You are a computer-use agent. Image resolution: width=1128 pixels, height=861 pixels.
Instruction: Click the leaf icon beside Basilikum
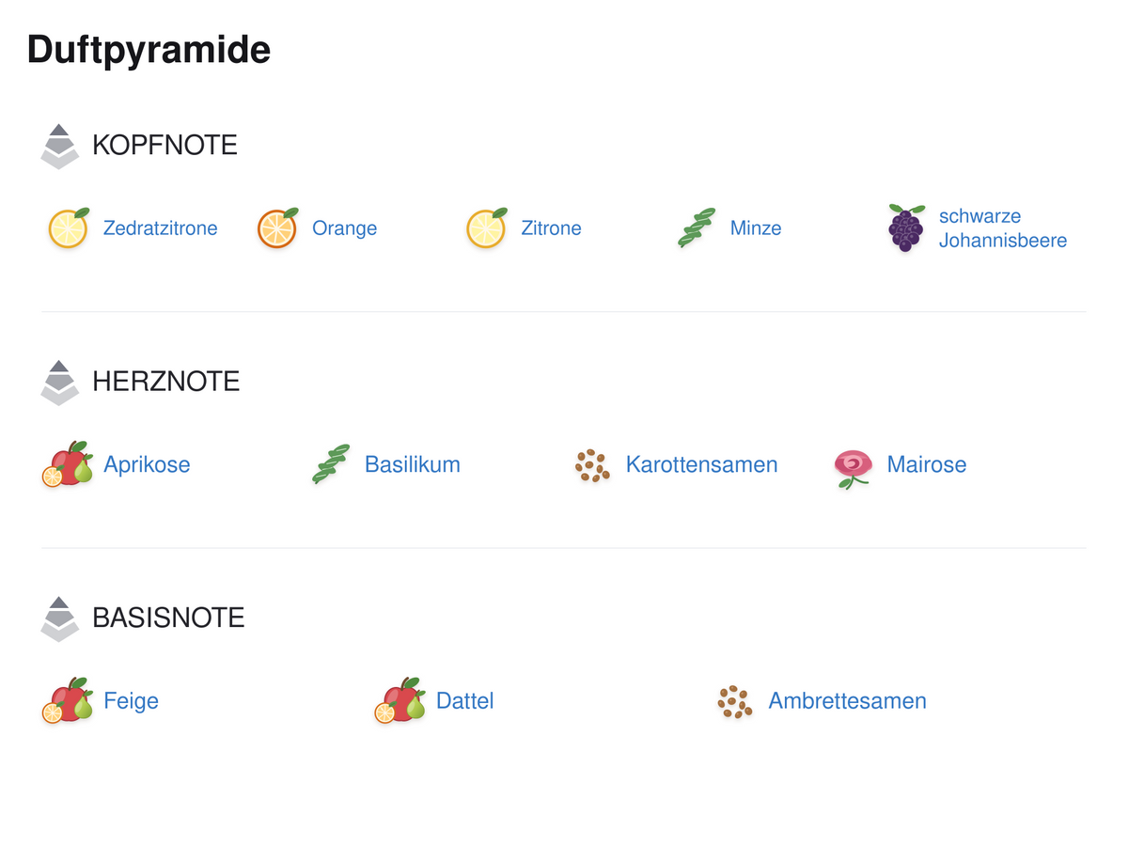coord(331,464)
